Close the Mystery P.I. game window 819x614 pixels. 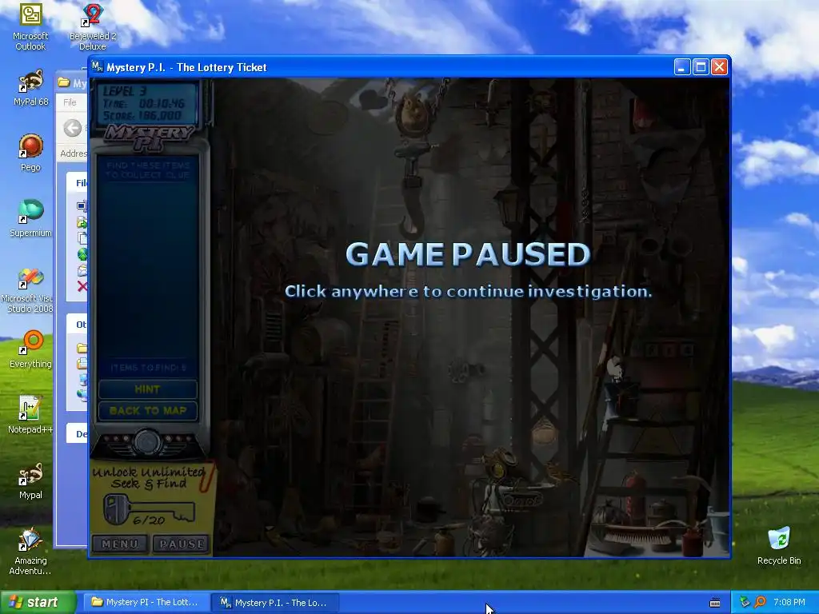719,67
